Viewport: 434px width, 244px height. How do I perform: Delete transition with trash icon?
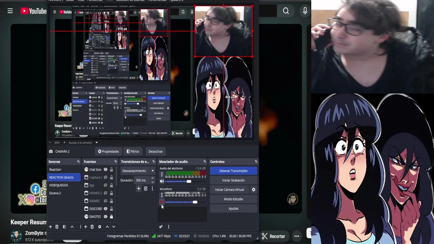[145, 189]
